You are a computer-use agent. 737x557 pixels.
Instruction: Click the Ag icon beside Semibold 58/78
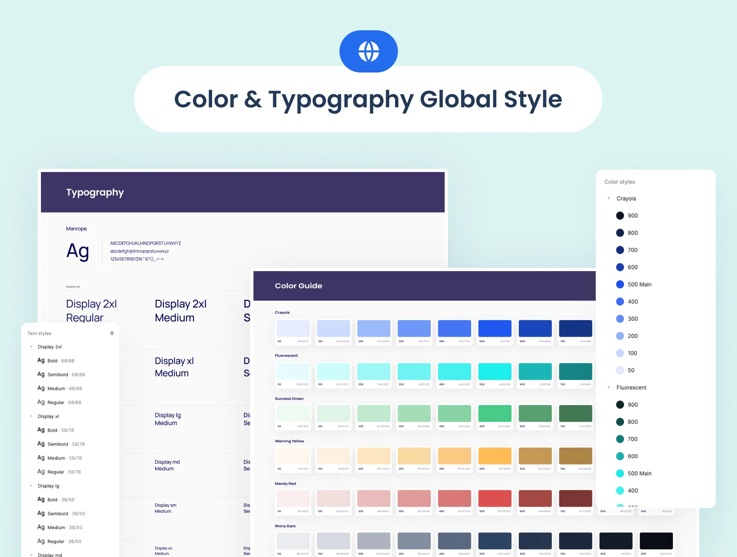pyautogui.click(x=41, y=444)
